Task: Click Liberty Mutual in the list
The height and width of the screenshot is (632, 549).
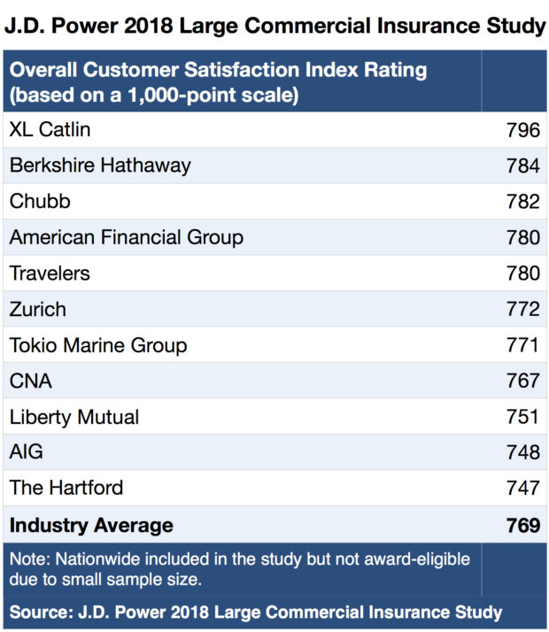Action: (x=74, y=417)
